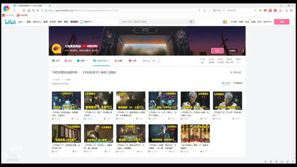Click the trash icon in bottom status bar
297x167 pixels.
(276, 161)
